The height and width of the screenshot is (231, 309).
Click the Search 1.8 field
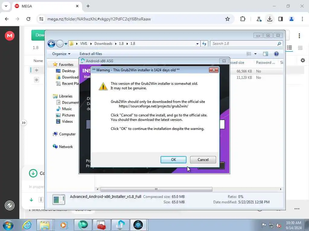246,44
